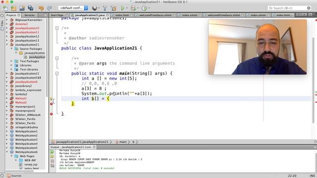Click the red error marker near final brace

pos(51,114)
